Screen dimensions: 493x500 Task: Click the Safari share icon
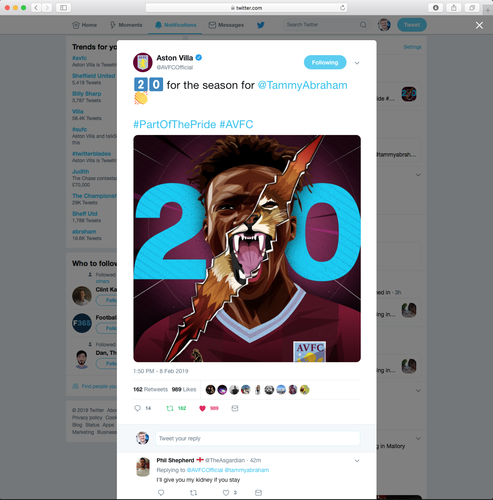click(454, 8)
